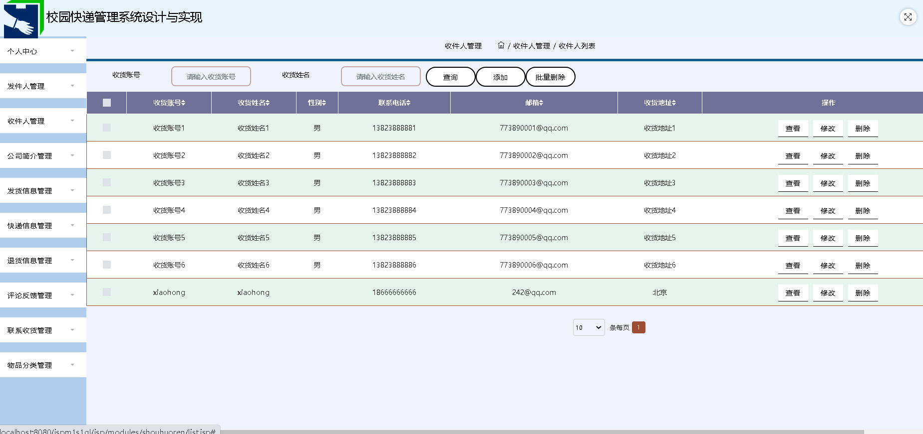Check the row checkbox for 收货账号1
This screenshot has width=923, height=434.
tap(107, 128)
